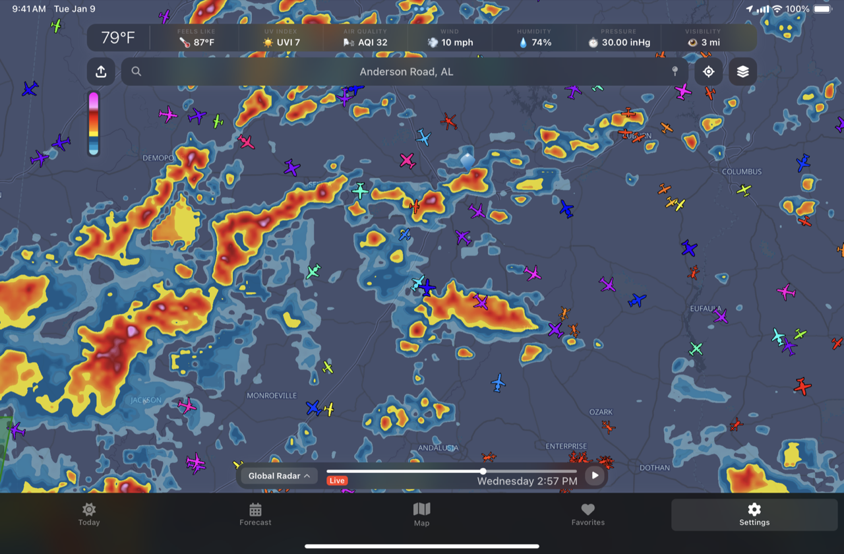This screenshot has height=554, width=844.
Task: Tap the Visibility 3 mi reading
Action: (x=703, y=38)
